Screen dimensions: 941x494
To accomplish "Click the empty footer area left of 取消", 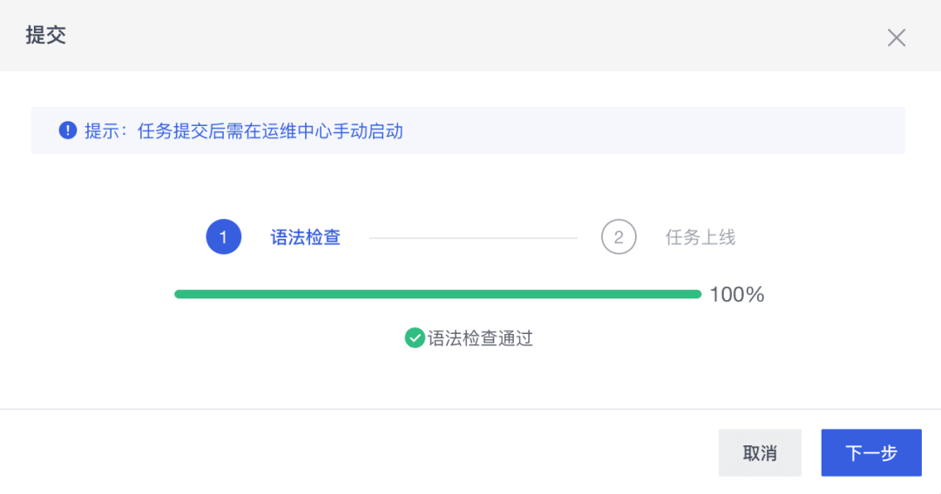I will pyautogui.click(x=349, y=453).
